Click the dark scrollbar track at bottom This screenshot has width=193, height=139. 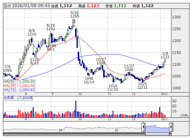tap(74, 134)
